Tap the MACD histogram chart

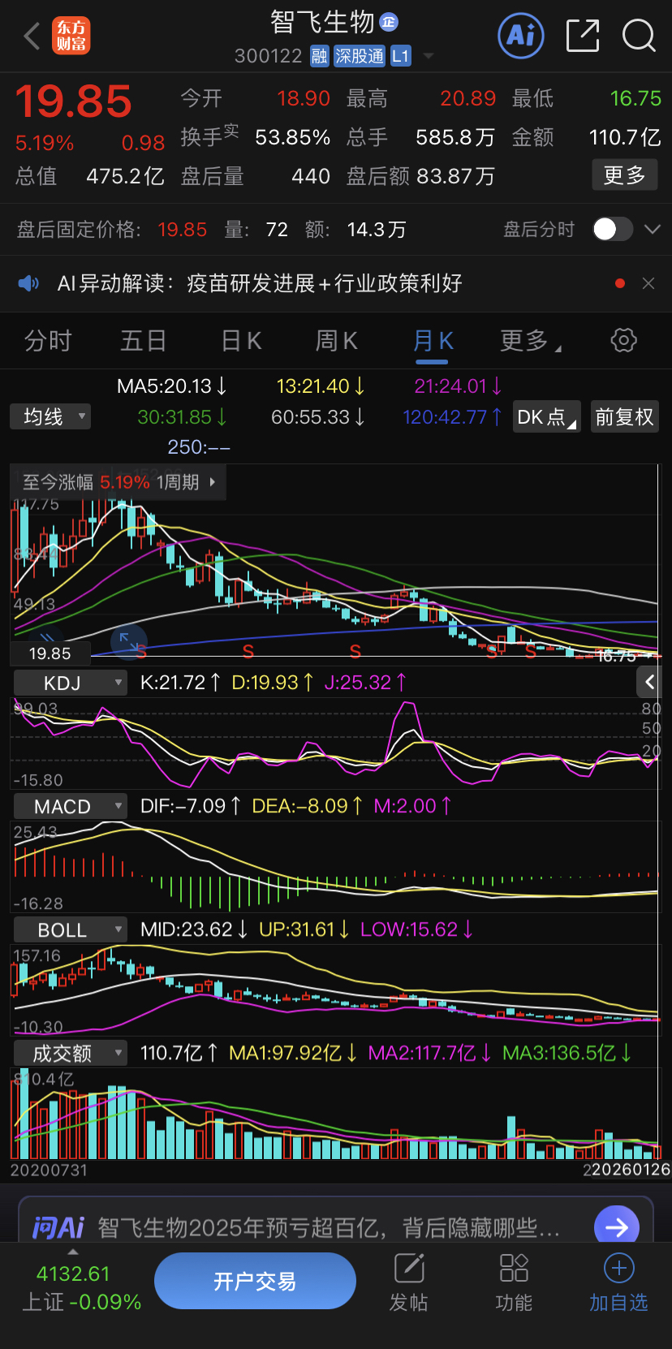(x=336, y=867)
